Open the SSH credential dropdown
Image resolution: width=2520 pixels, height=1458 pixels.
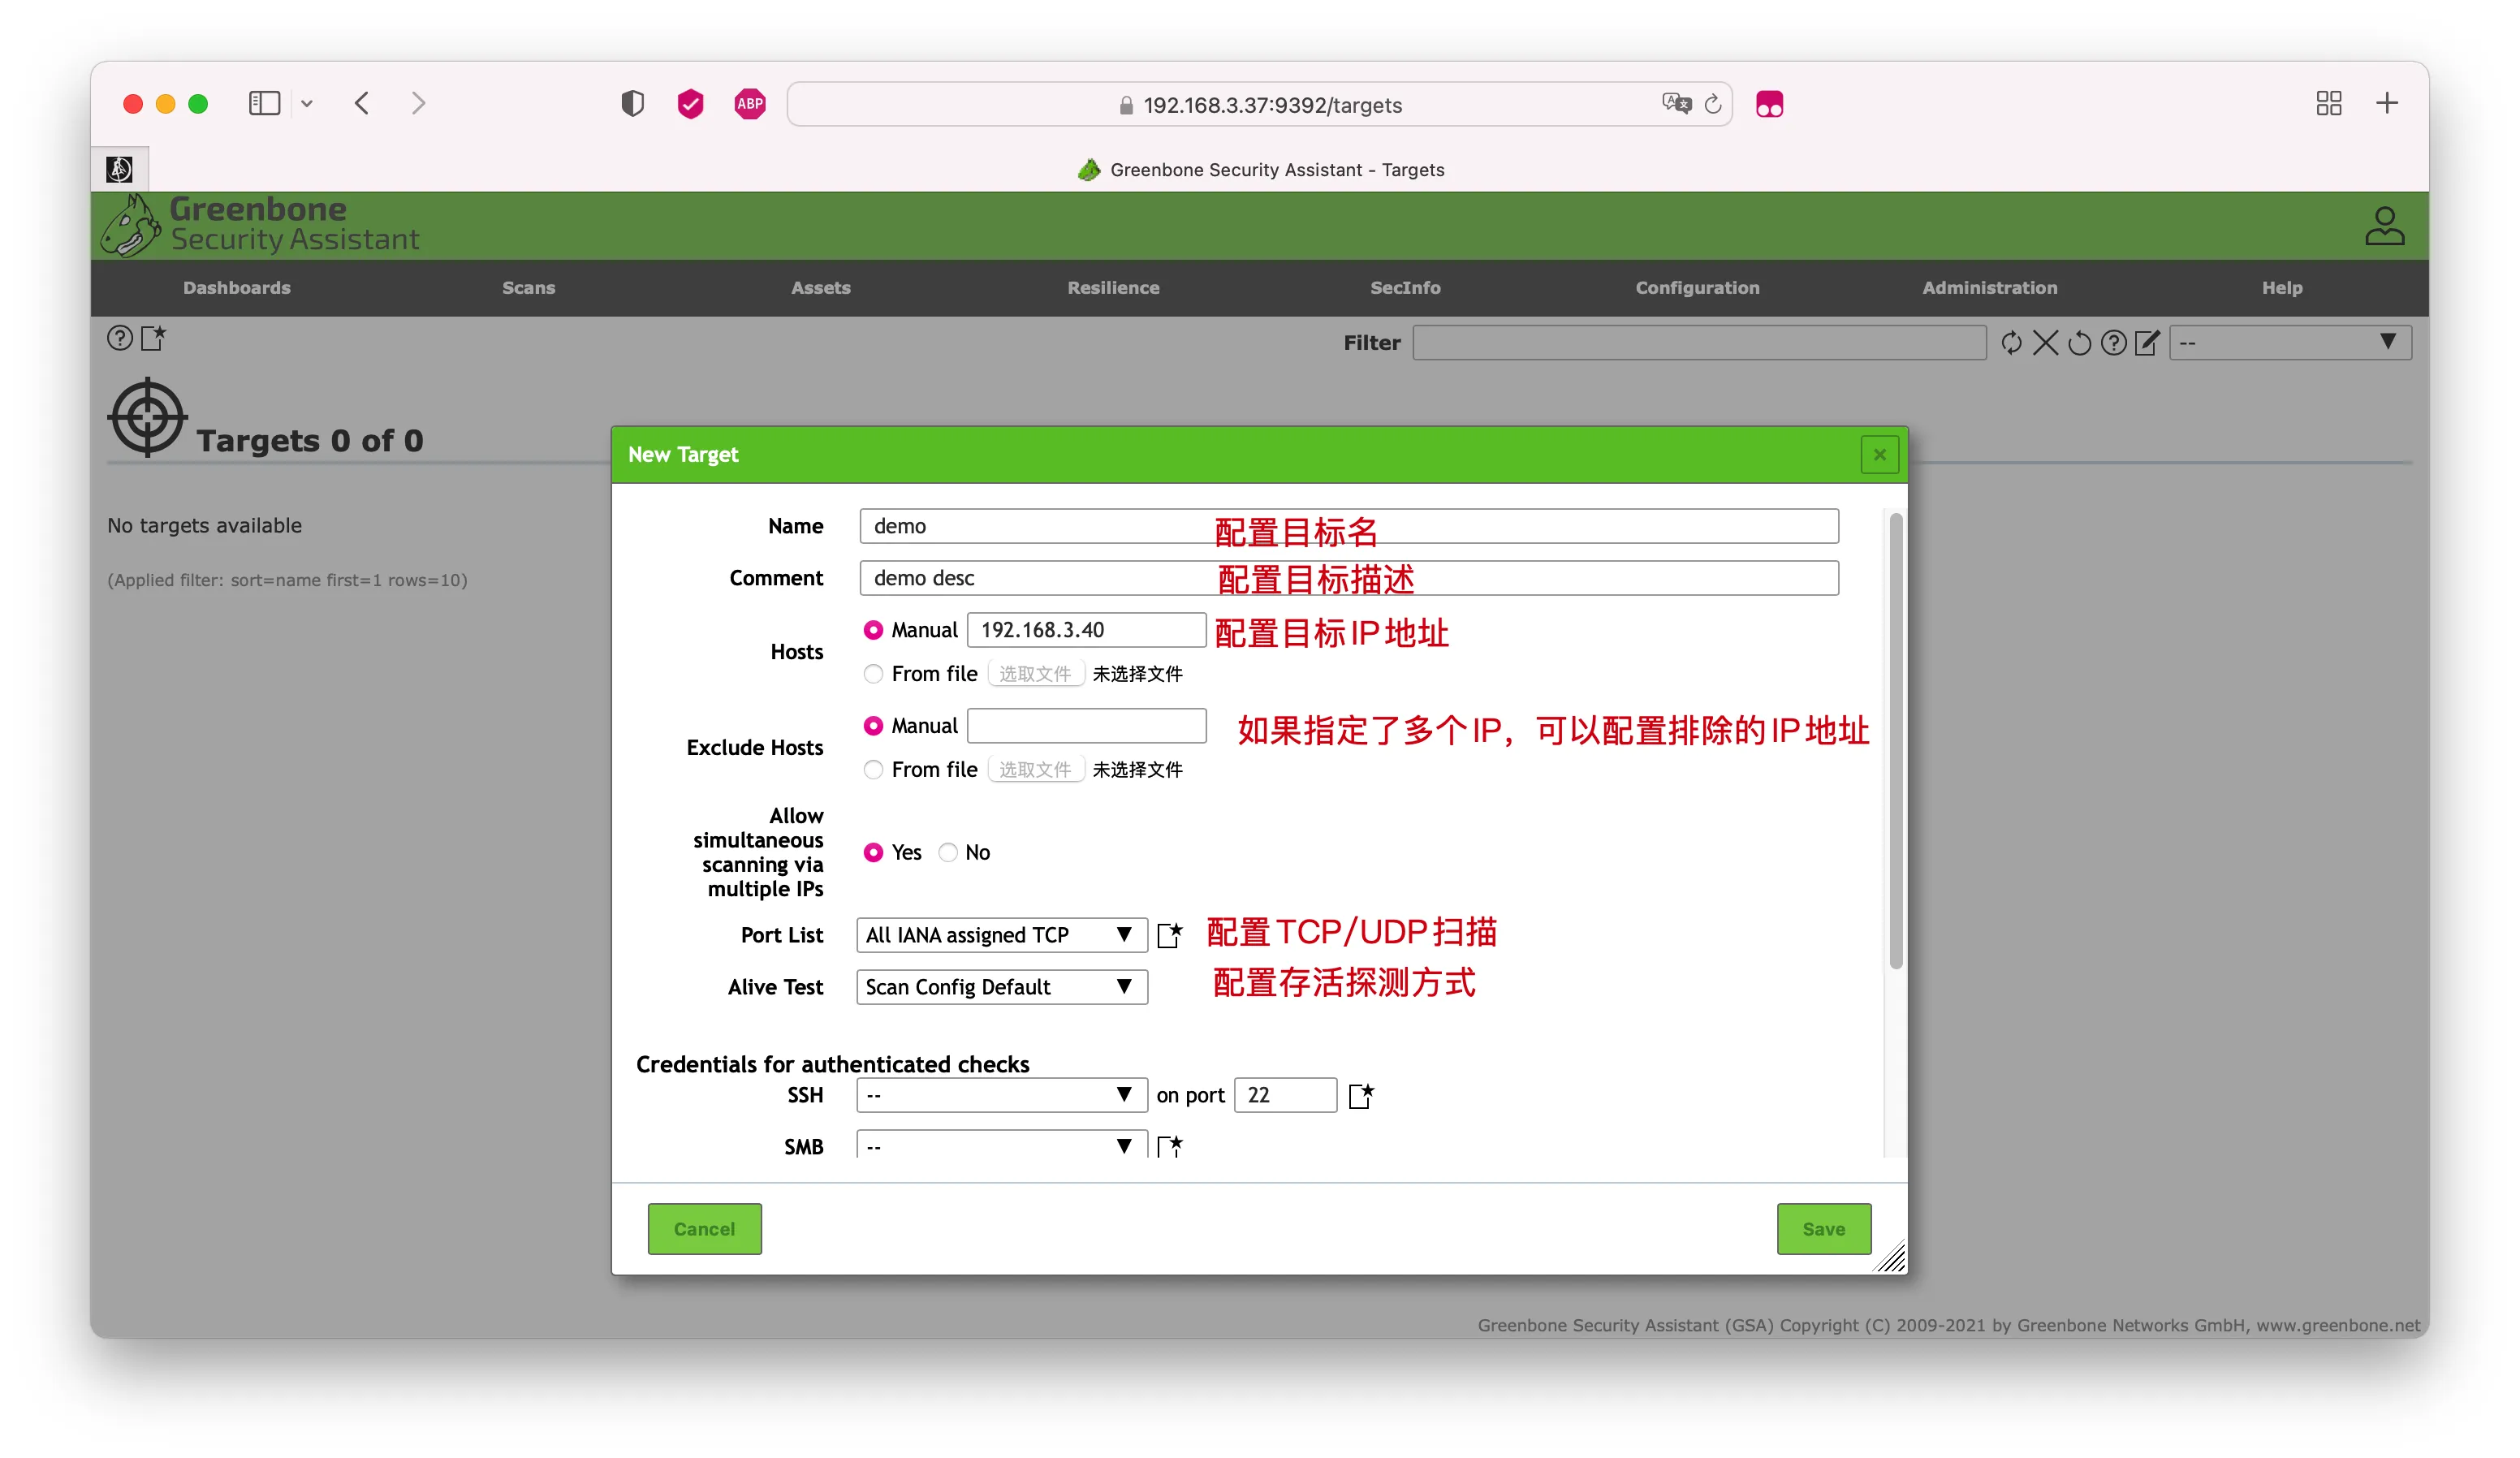pyautogui.click(x=1001, y=1095)
